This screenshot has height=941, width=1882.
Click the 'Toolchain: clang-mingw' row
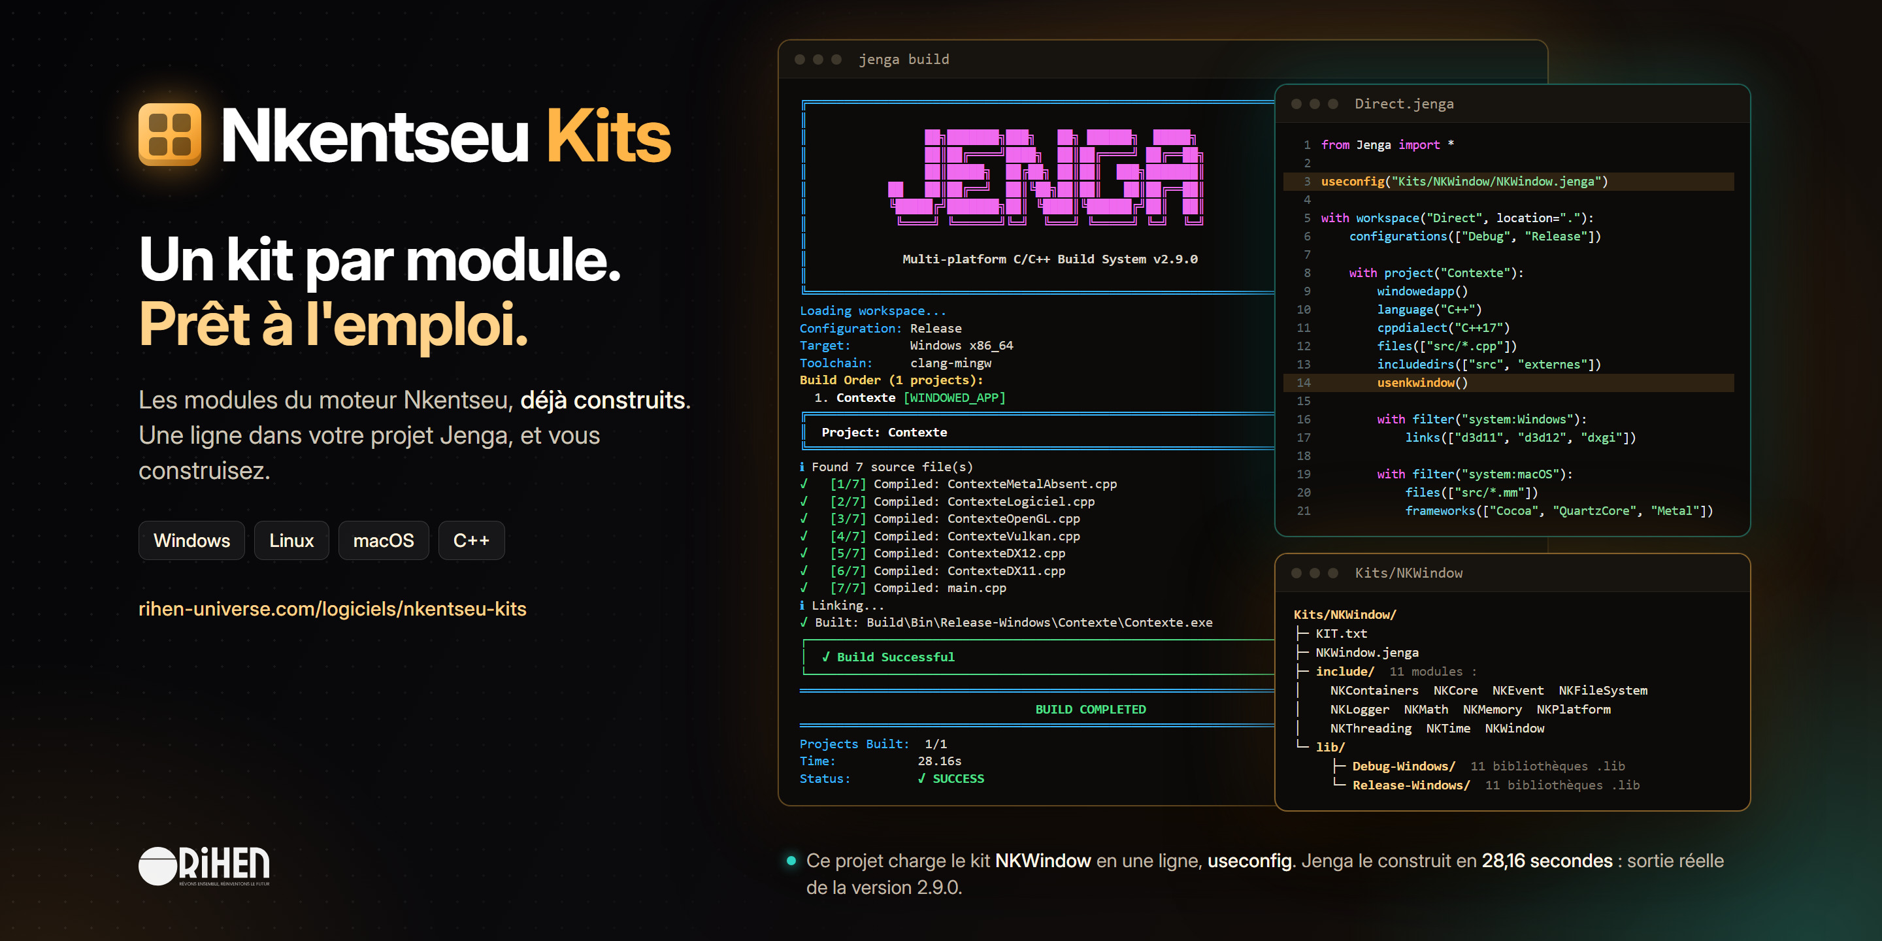[x=895, y=363]
